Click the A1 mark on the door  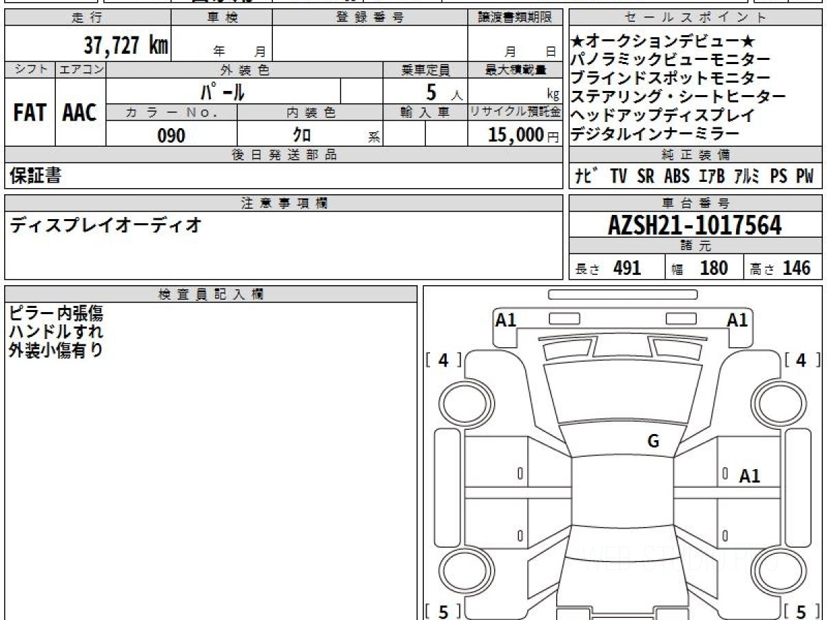point(750,476)
